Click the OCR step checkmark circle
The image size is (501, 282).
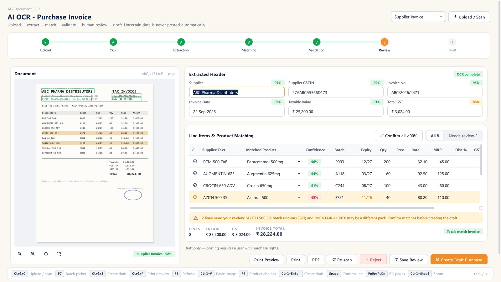coord(113,42)
